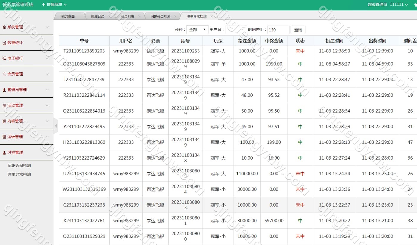Collapse the sidebar with the left arrow handle

click(x=56, y=126)
